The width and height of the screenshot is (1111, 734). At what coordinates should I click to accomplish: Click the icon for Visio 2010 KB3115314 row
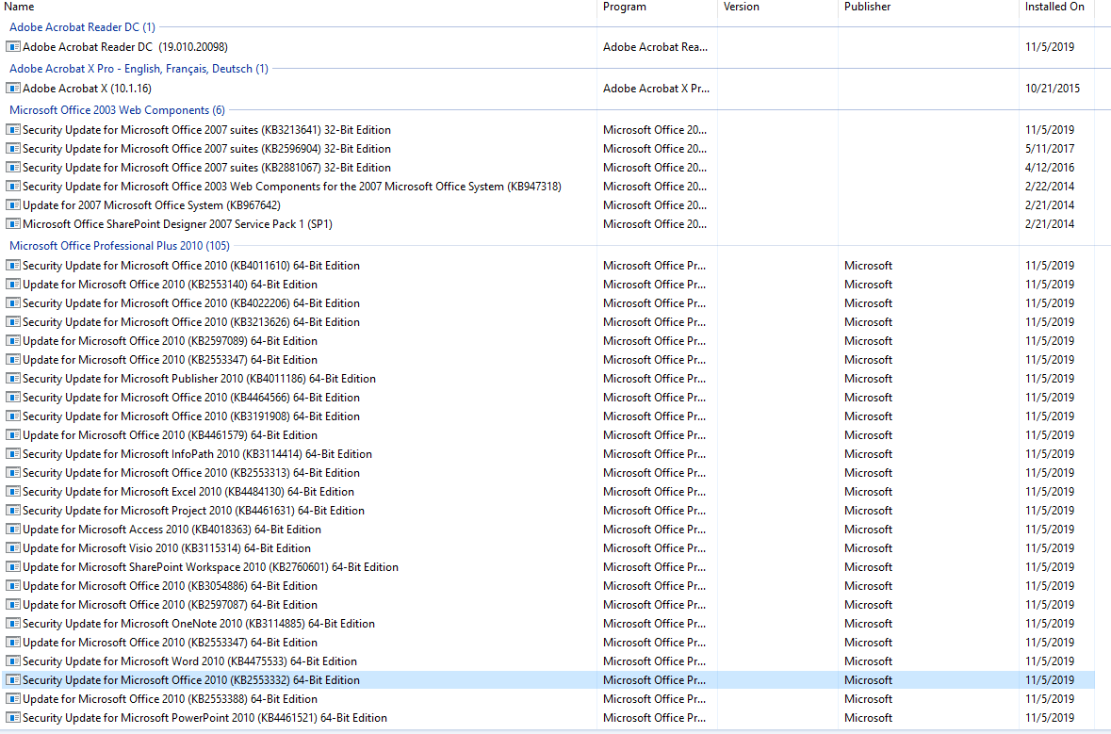(13, 548)
